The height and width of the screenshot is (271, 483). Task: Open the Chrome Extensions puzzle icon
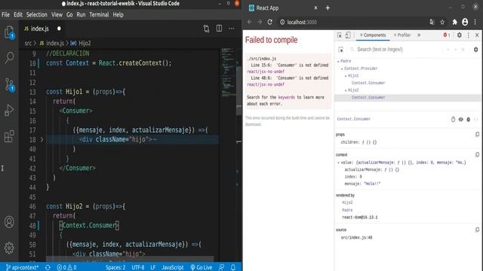click(x=454, y=22)
